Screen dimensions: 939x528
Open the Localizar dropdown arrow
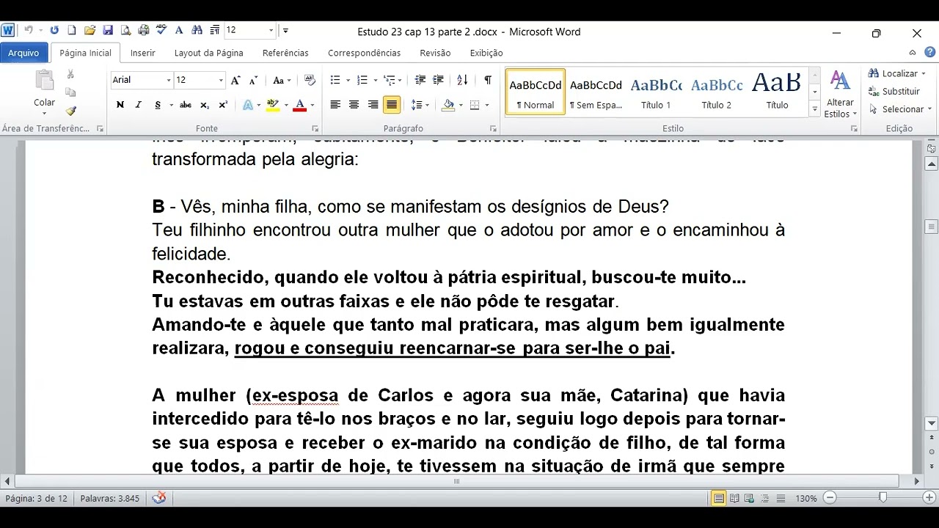924,74
